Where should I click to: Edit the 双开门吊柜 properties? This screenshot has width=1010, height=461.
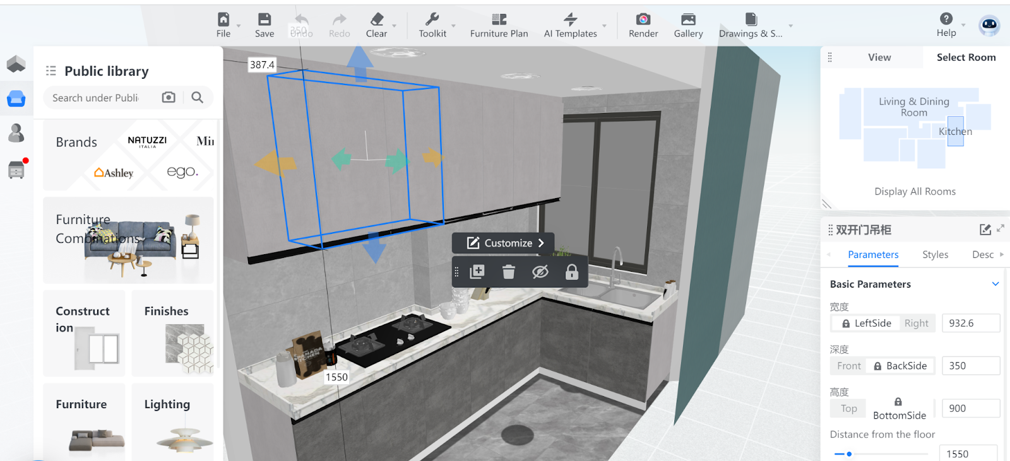click(985, 230)
